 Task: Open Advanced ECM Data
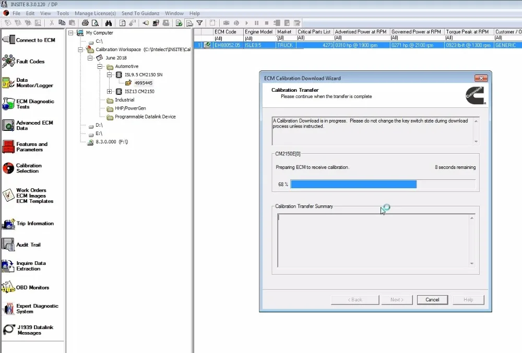click(x=28, y=125)
